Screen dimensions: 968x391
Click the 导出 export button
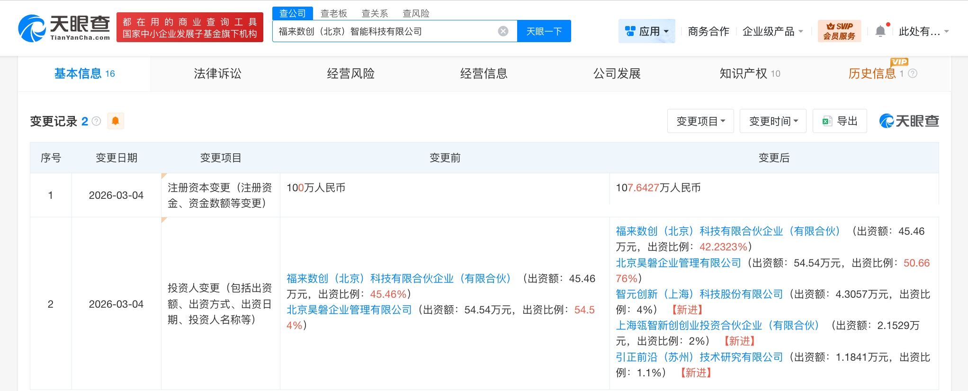[x=840, y=121]
